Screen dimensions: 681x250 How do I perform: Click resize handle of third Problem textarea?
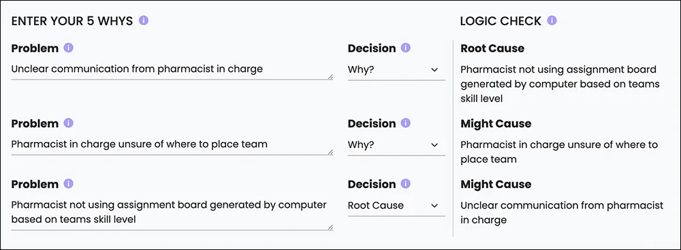tap(330, 227)
